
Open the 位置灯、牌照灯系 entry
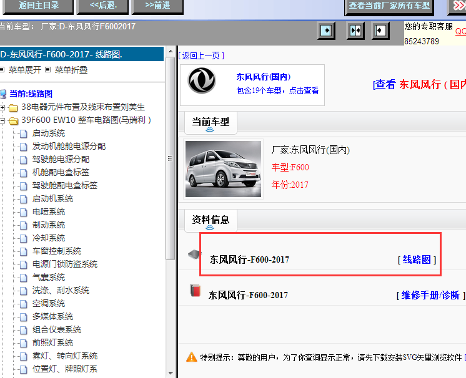click(x=65, y=369)
